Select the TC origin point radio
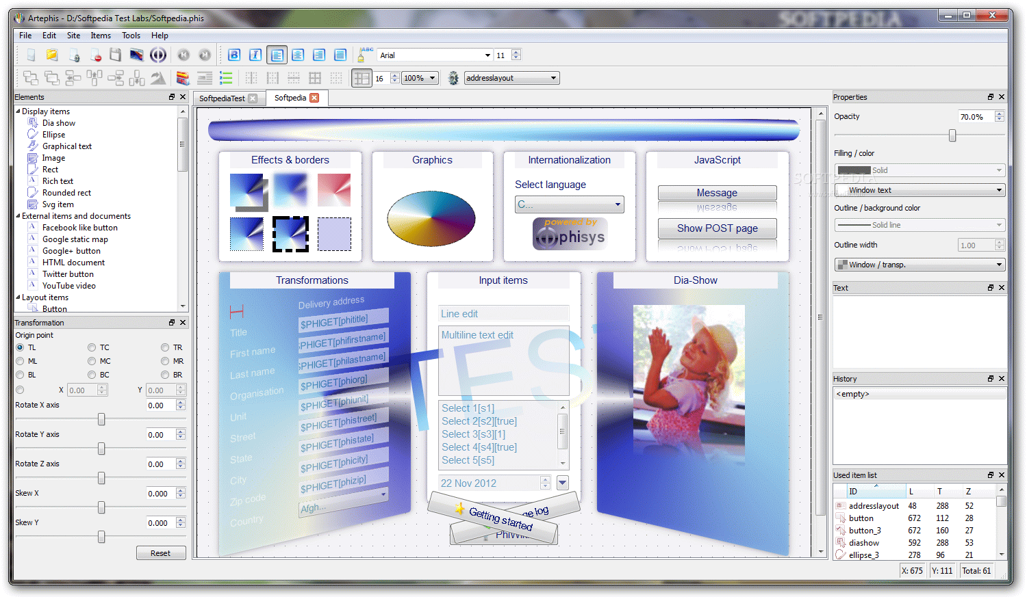Image resolution: width=1027 pixels, height=599 pixels. click(x=92, y=347)
